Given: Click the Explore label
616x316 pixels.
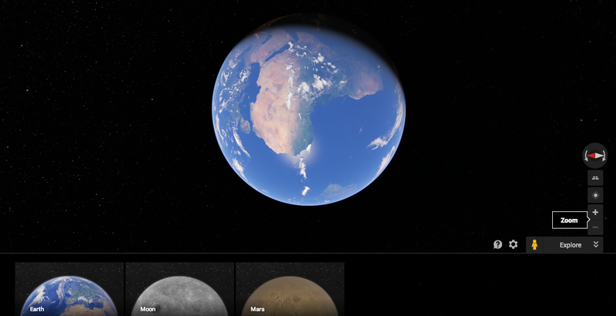Looking at the screenshot, I should [570, 245].
